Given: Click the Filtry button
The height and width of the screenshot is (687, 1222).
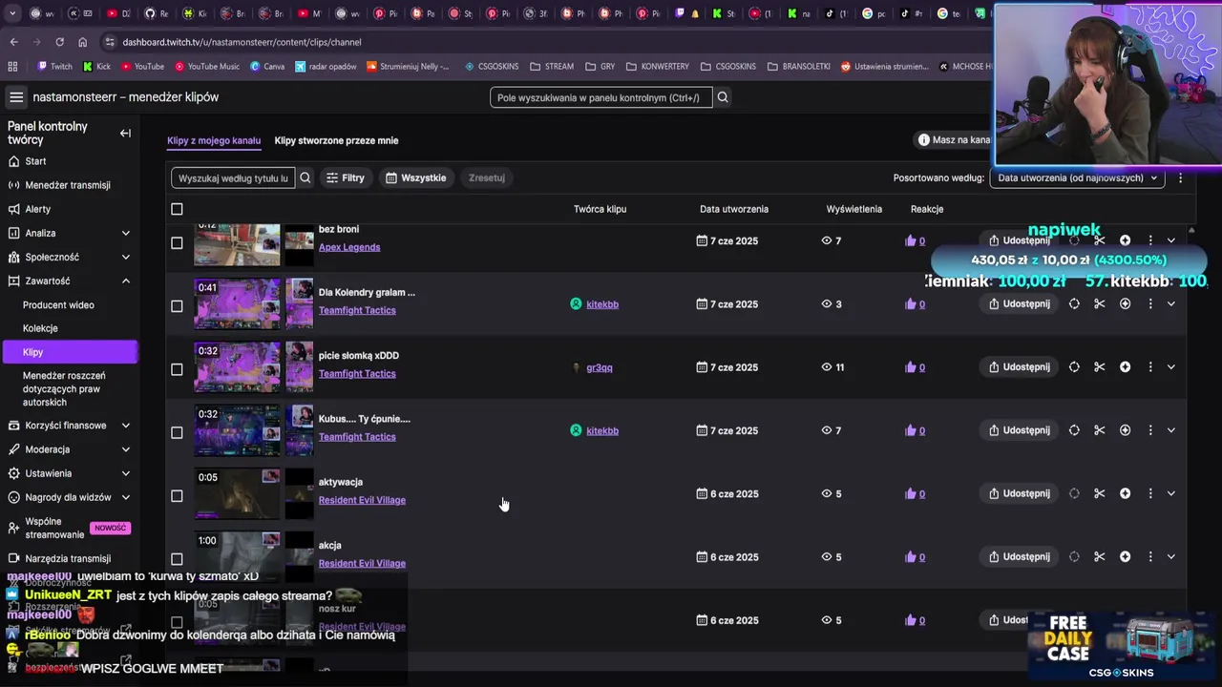Looking at the screenshot, I should (x=345, y=177).
